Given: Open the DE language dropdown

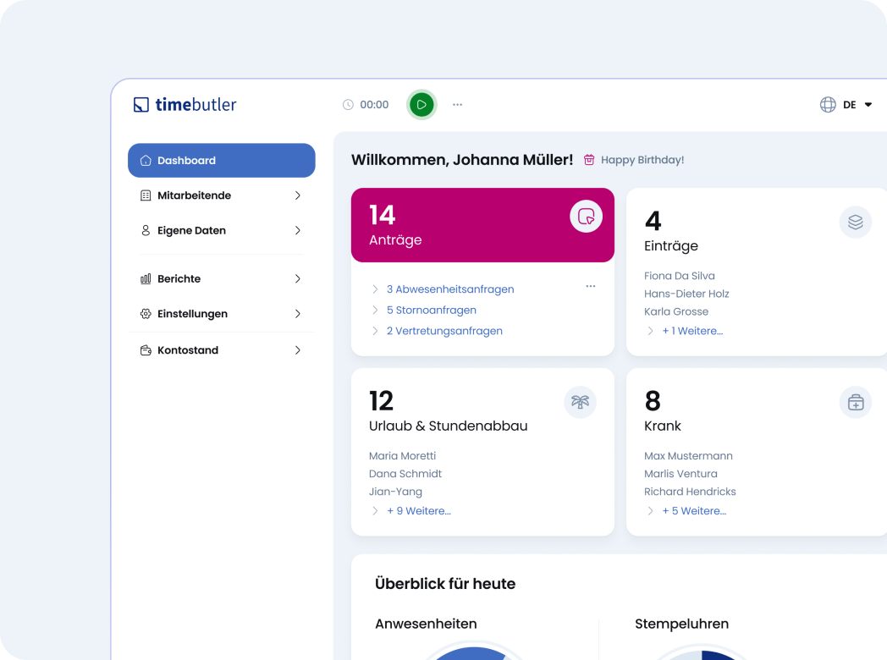Looking at the screenshot, I should 858,105.
